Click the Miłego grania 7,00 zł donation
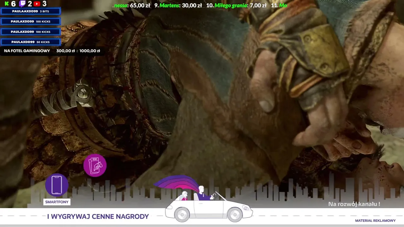 tap(236, 5)
